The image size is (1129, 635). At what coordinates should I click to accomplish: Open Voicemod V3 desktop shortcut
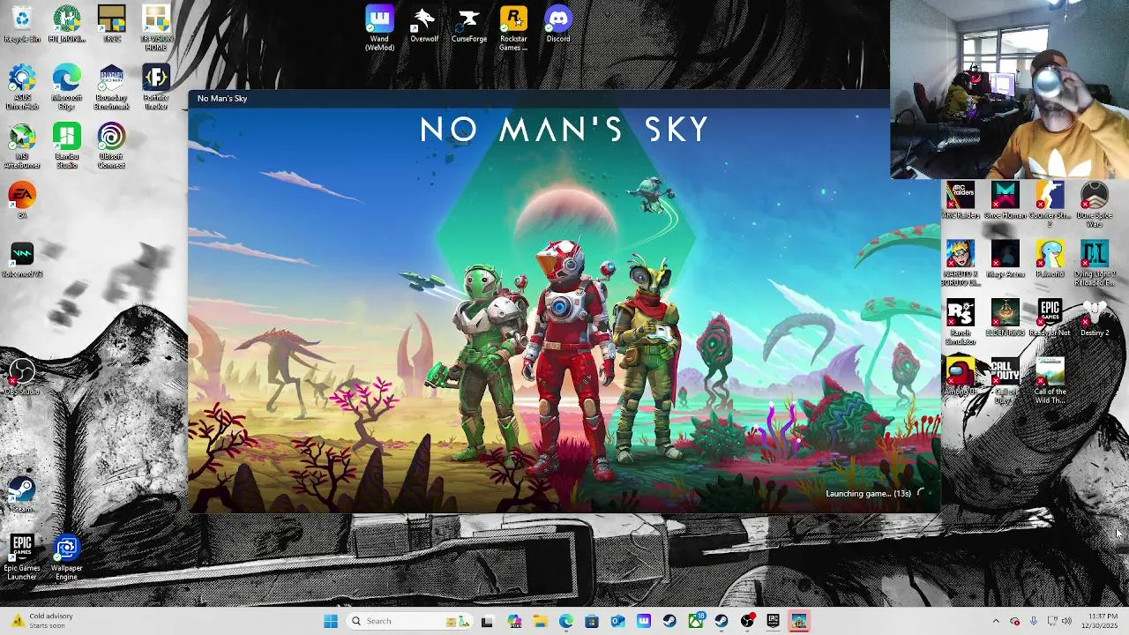tap(22, 260)
